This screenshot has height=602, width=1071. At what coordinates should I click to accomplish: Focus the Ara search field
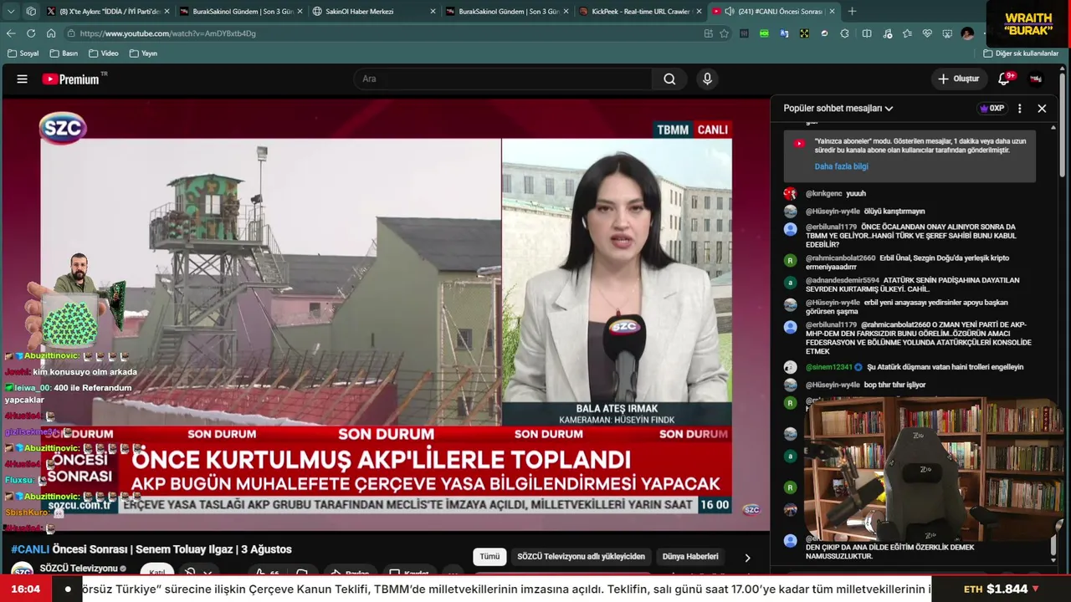[502, 79]
